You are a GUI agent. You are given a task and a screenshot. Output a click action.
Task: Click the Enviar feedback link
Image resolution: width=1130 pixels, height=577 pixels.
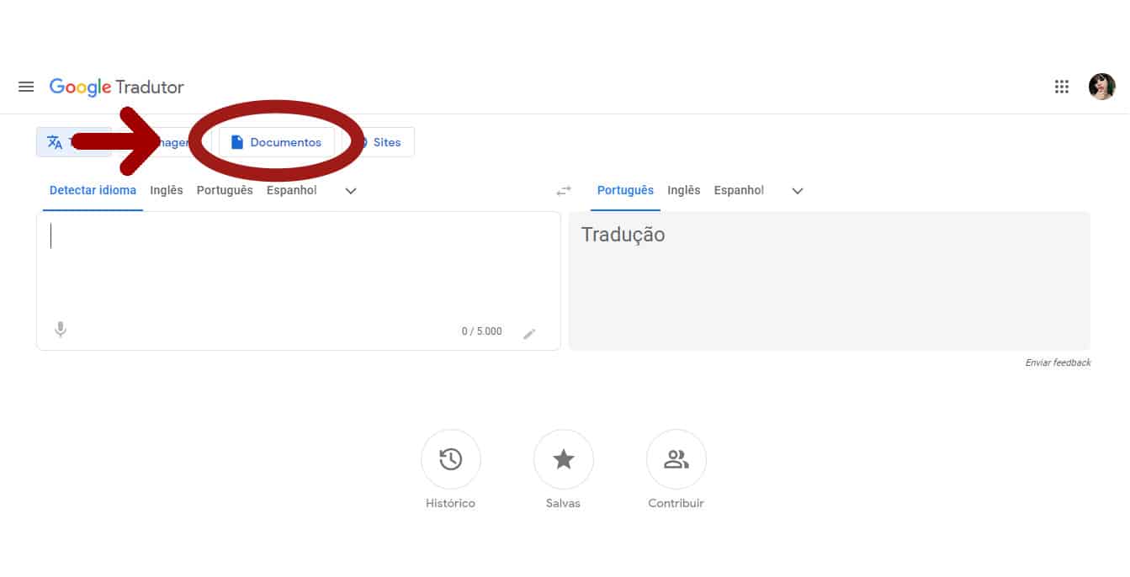(1058, 363)
